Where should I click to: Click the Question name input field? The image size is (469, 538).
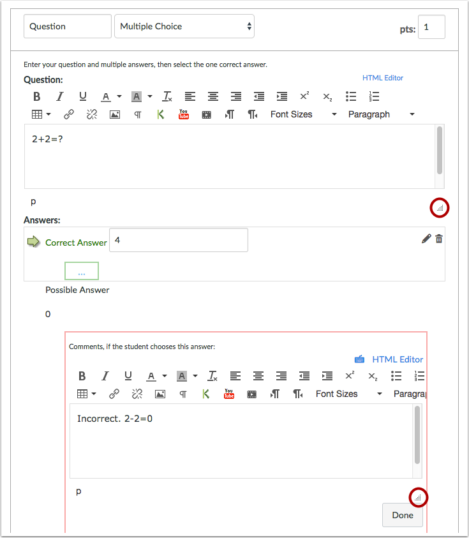point(68,26)
